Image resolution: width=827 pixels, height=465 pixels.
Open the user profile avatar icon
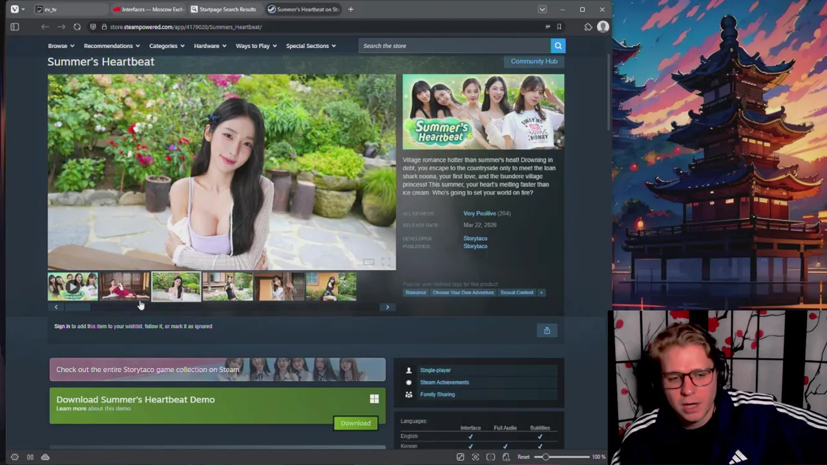click(x=603, y=26)
